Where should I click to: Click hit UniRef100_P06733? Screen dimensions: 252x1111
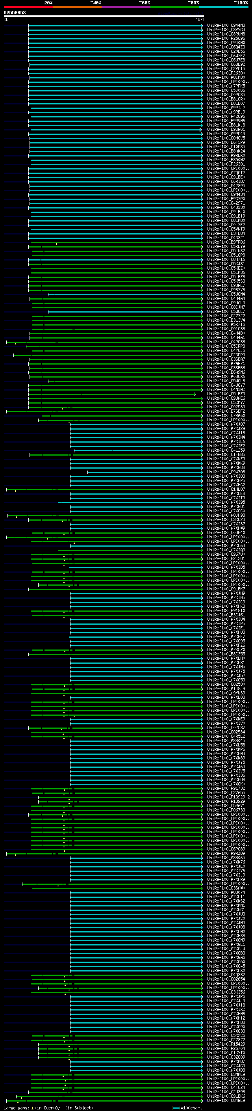tap(226, 810)
